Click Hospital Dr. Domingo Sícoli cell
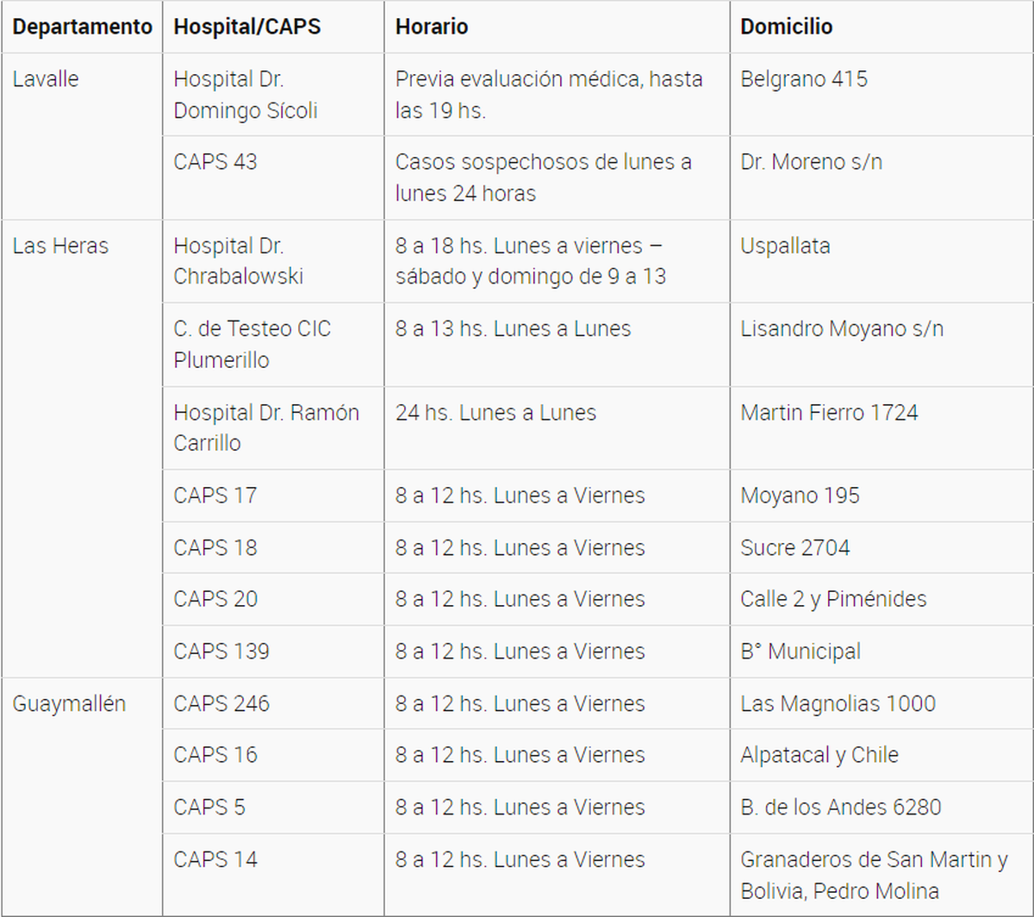1034x917 pixels. (x=246, y=95)
